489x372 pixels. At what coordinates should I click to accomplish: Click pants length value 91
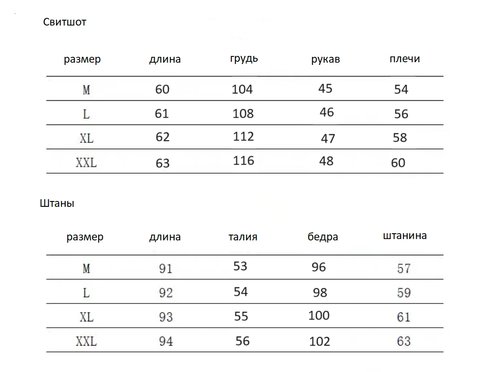click(165, 269)
